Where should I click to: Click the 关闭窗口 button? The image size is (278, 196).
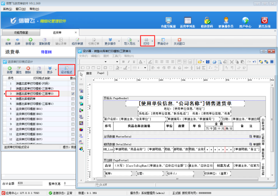(179, 42)
